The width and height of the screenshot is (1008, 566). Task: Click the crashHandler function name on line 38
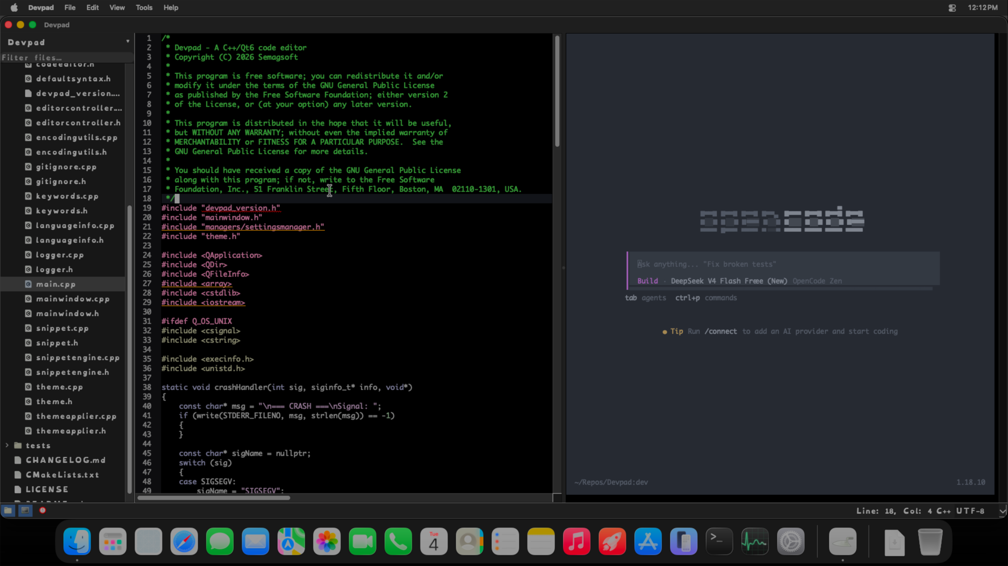[241, 387]
